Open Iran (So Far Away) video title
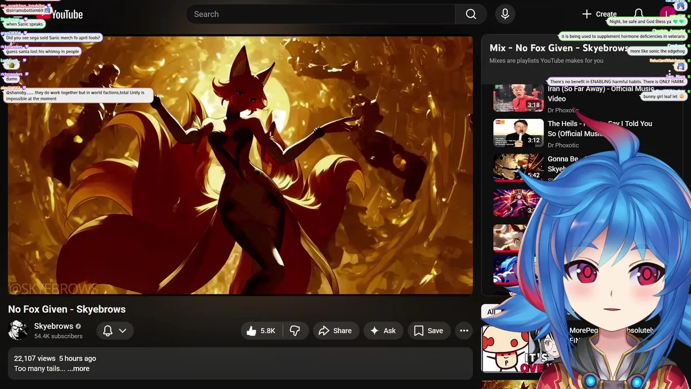The width and height of the screenshot is (691, 389). (x=601, y=93)
